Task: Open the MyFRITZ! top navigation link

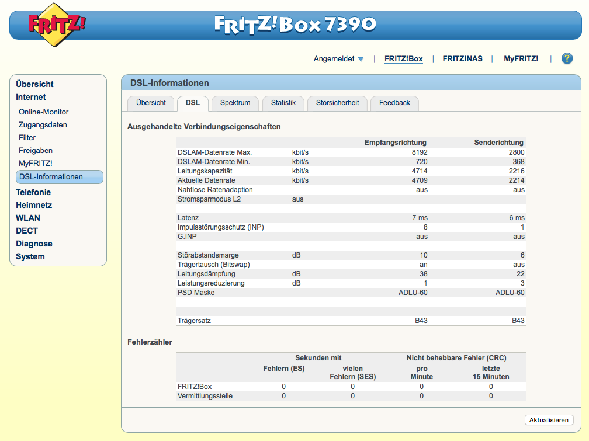Action: point(521,59)
